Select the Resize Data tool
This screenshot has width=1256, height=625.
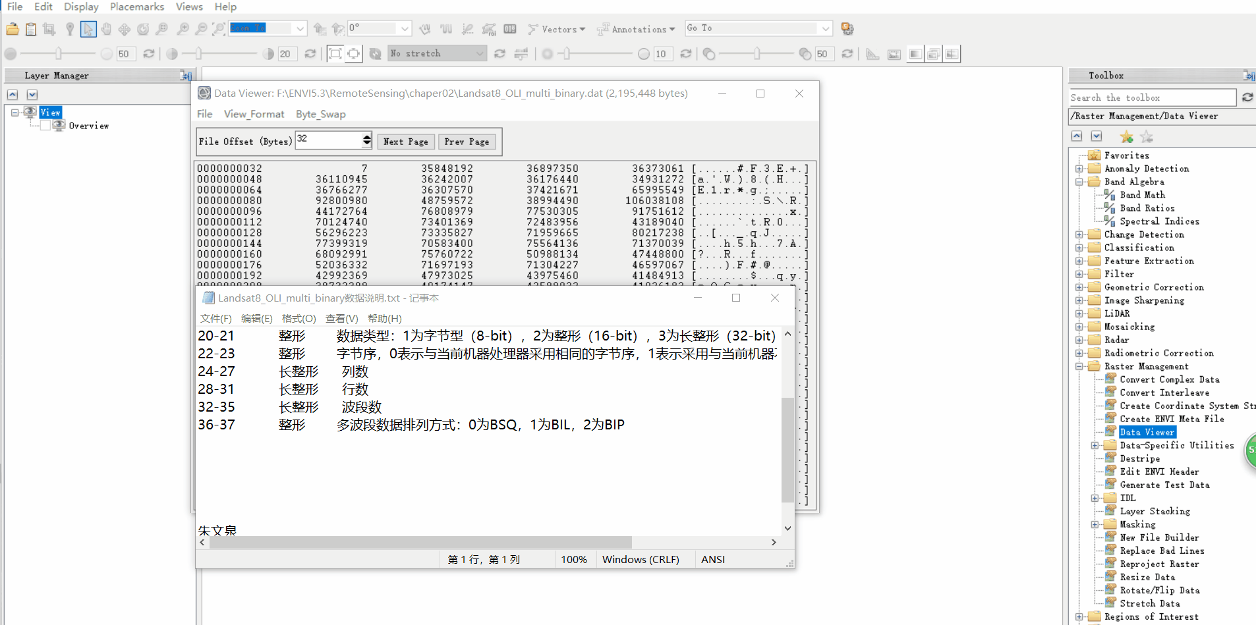(1147, 577)
